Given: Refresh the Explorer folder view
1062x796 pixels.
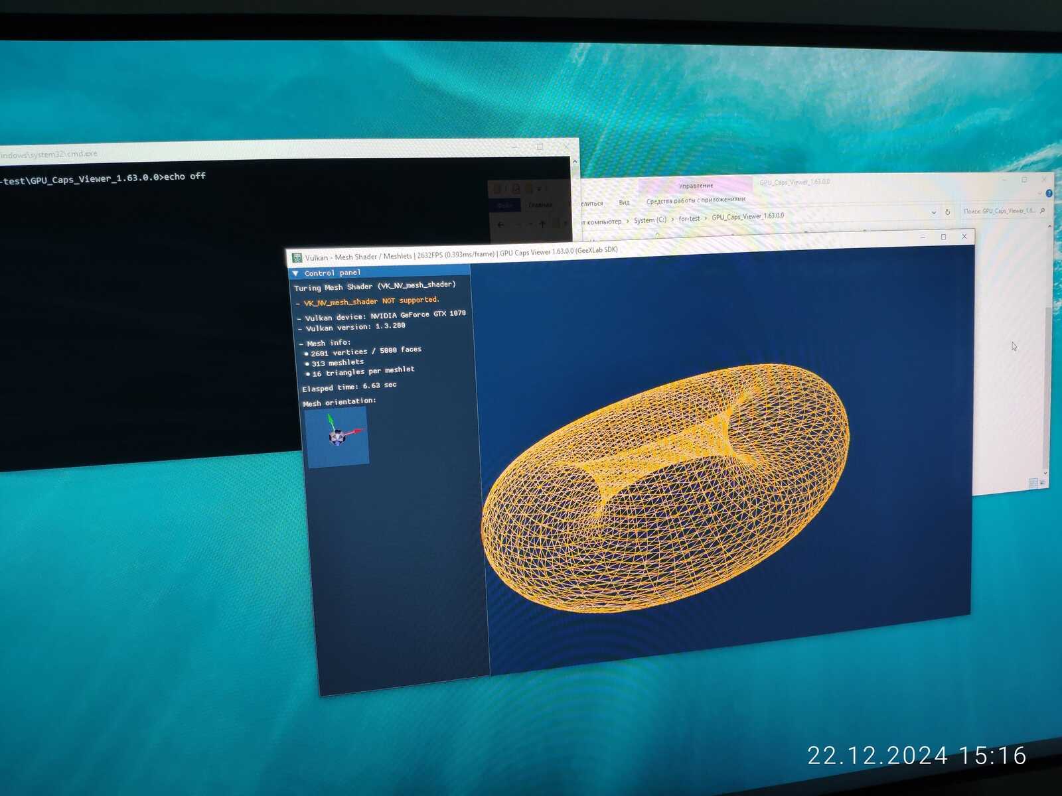Looking at the screenshot, I should 948,212.
